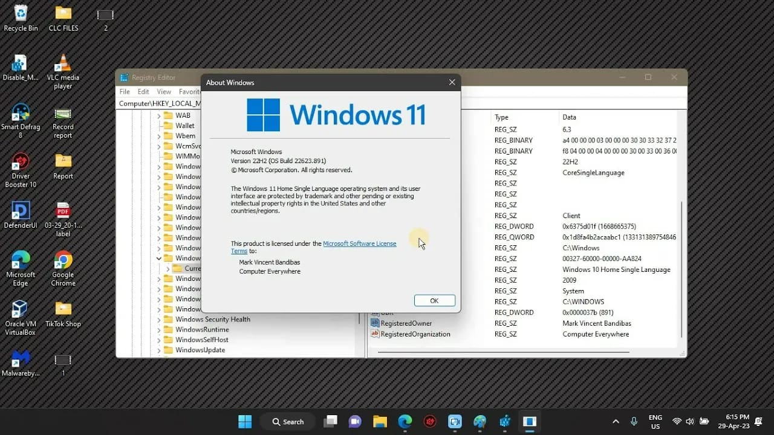774x435 pixels.
Task: Expand the WAB registry key
Action: [x=158, y=115]
